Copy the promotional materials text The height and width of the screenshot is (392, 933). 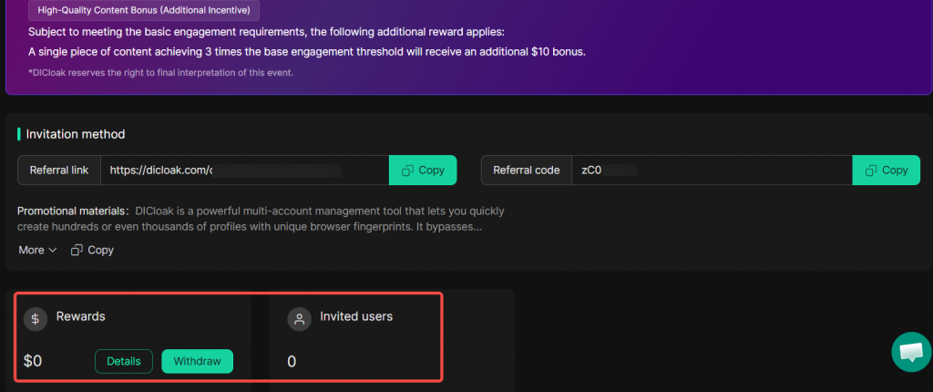click(x=92, y=250)
